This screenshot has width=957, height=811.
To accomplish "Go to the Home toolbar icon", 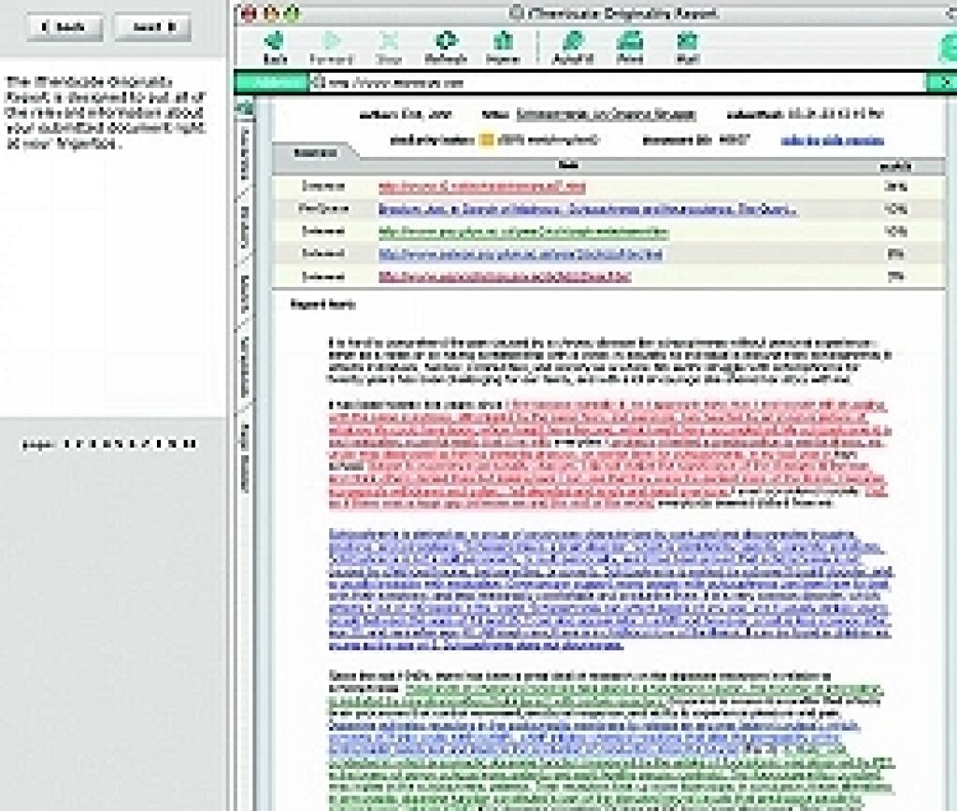I will coord(503,48).
